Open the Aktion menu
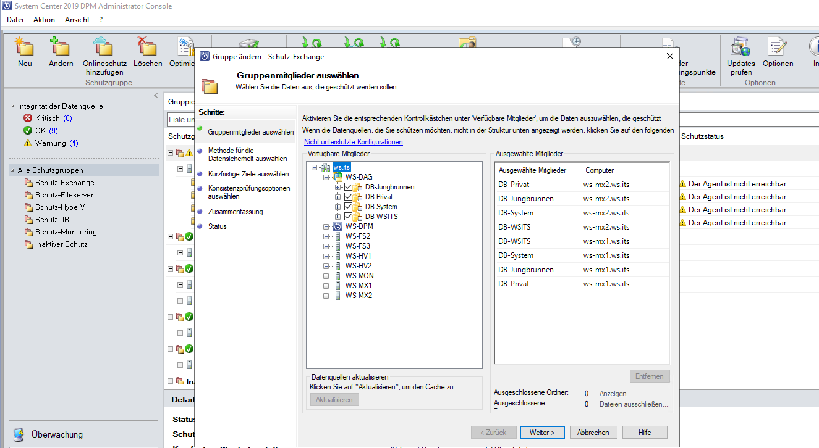This screenshot has height=448, width=819. (44, 20)
